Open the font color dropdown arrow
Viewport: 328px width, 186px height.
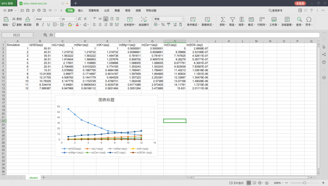(x=80, y=25)
